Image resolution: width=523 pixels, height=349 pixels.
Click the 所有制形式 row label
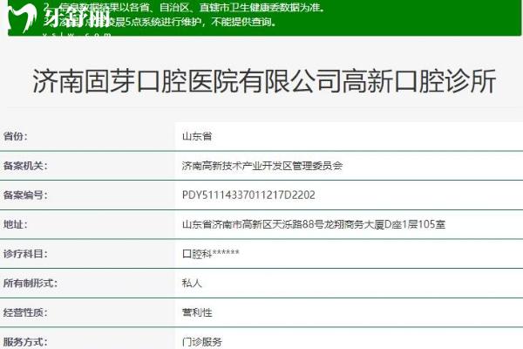pos(31,284)
